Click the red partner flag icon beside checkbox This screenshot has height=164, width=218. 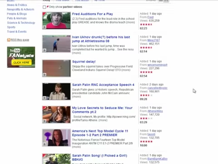pyautogui.click(x=48, y=7)
